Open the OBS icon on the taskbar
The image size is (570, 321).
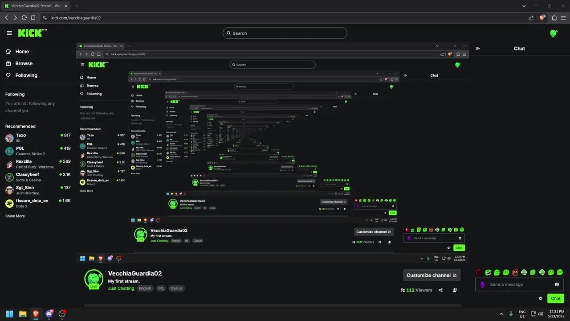[x=62, y=314]
